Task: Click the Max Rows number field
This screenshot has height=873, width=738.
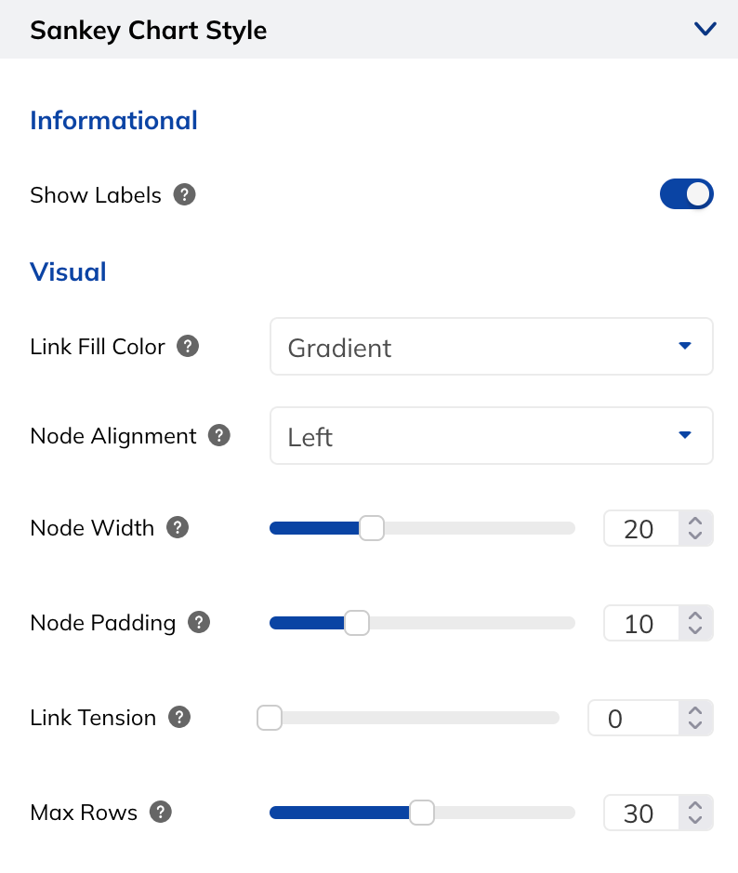Action: (x=641, y=813)
